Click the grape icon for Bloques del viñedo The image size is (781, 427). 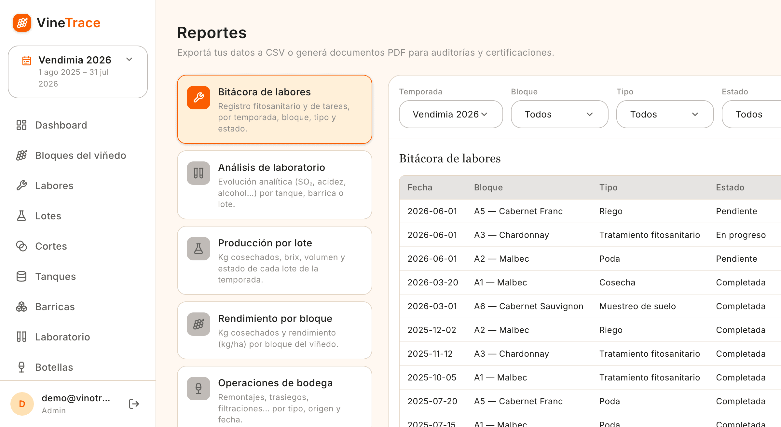[21, 155]
